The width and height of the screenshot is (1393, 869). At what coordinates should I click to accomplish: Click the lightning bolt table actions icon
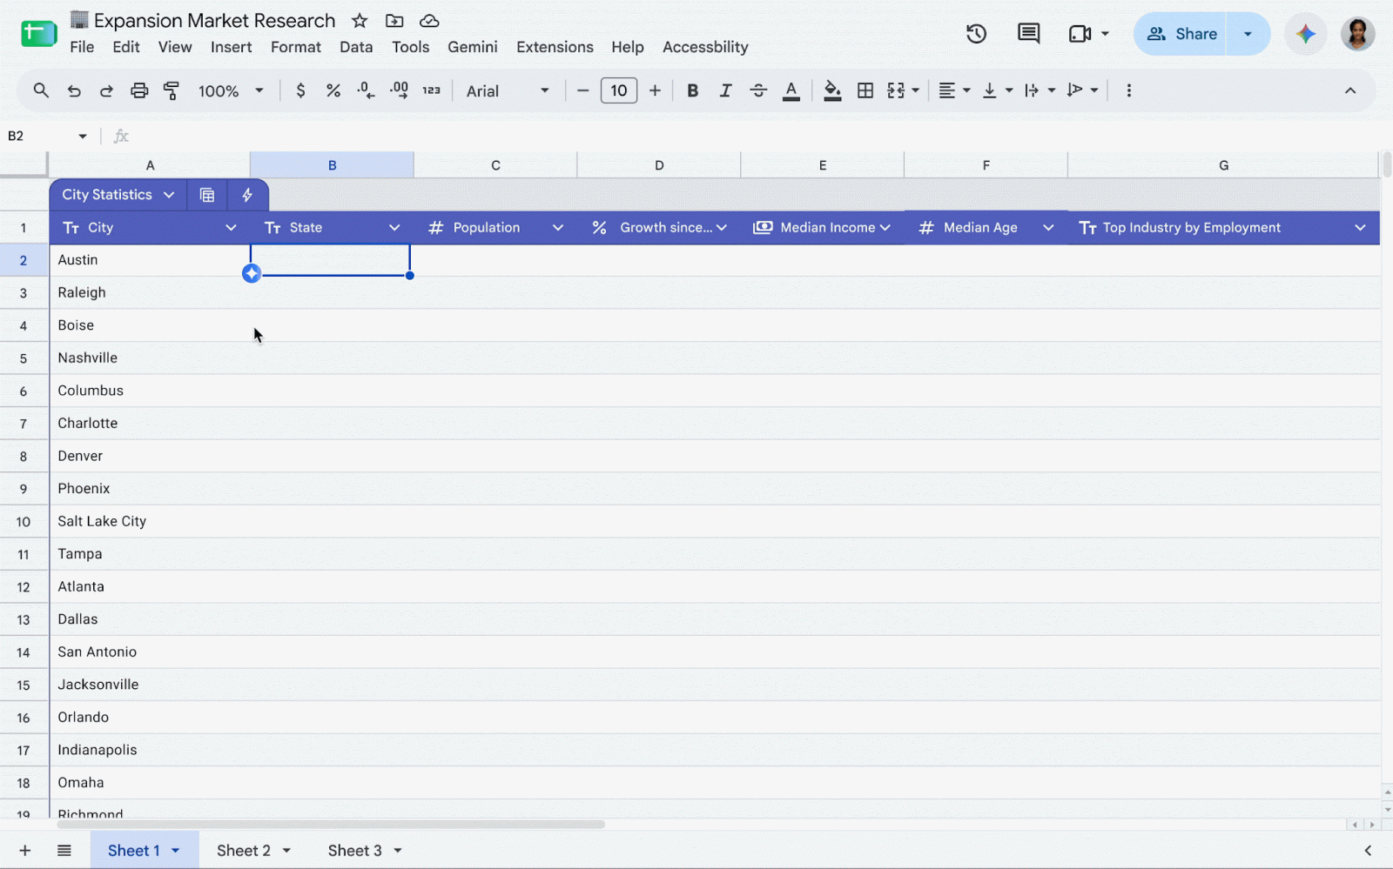point(247,195)
